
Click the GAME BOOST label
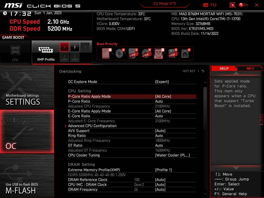[x=13, y=37]
